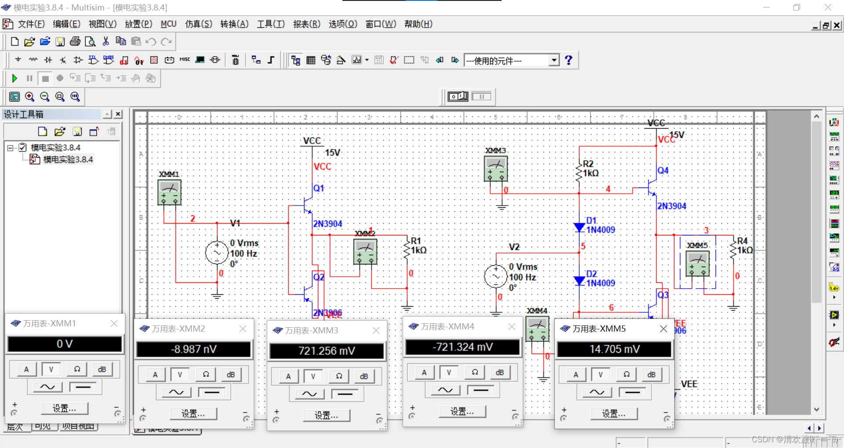Select ohmmeter mode Ω in XMM3

click(x=339, y=376)
